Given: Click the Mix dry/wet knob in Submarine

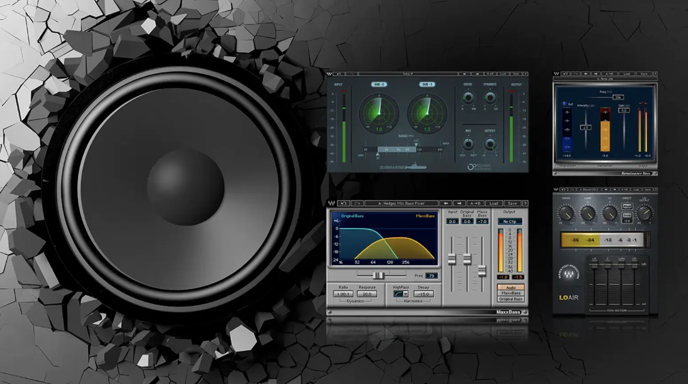Looking at the screenshot, I should point(468,144).
